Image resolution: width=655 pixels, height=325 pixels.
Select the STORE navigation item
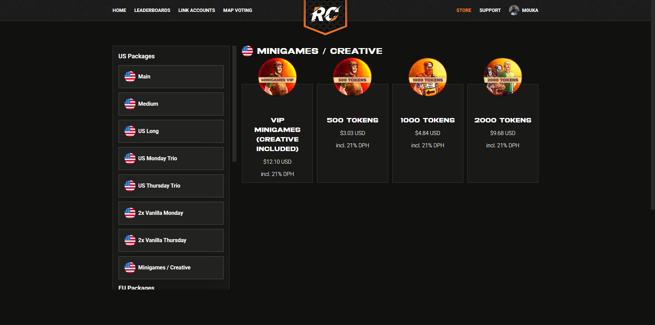tap(464, 10)
